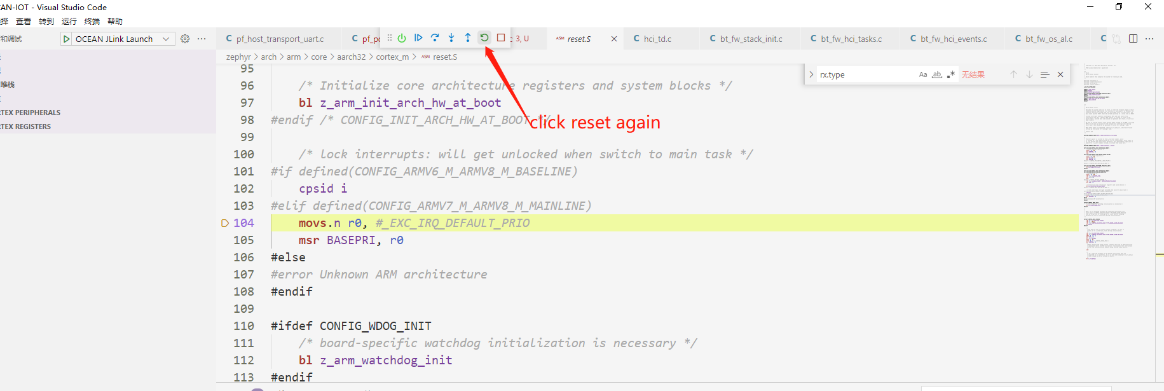The height and width of the screenshot is (391, 1164).
Task: Open the 转到 (Go) menu
Action: (46, 21)
